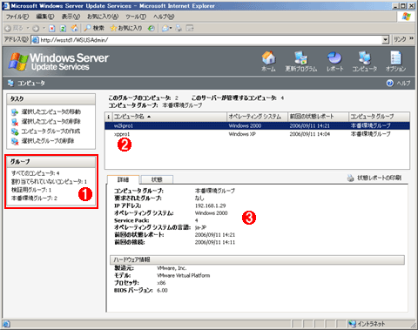The image size is (418, 330).
Task: Click print status report printer icon
Action: 351,178
